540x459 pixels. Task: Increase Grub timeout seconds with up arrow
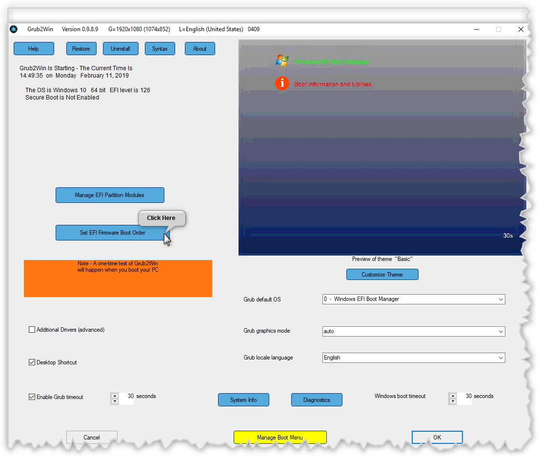pyautogui.click(x=115, y=396)
